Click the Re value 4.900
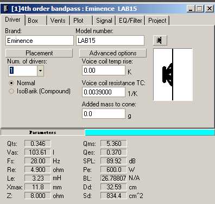This screenshot has height=204, width=215. point(37,170)
